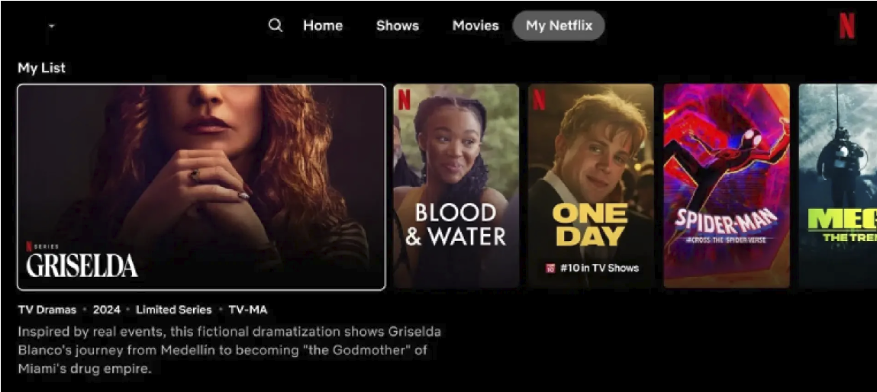Open Spider-Man Across the Spider-Verse poster
This screenshot has height=392, width=877.
point(727,185)
